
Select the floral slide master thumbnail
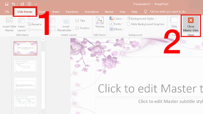[25, 48]
